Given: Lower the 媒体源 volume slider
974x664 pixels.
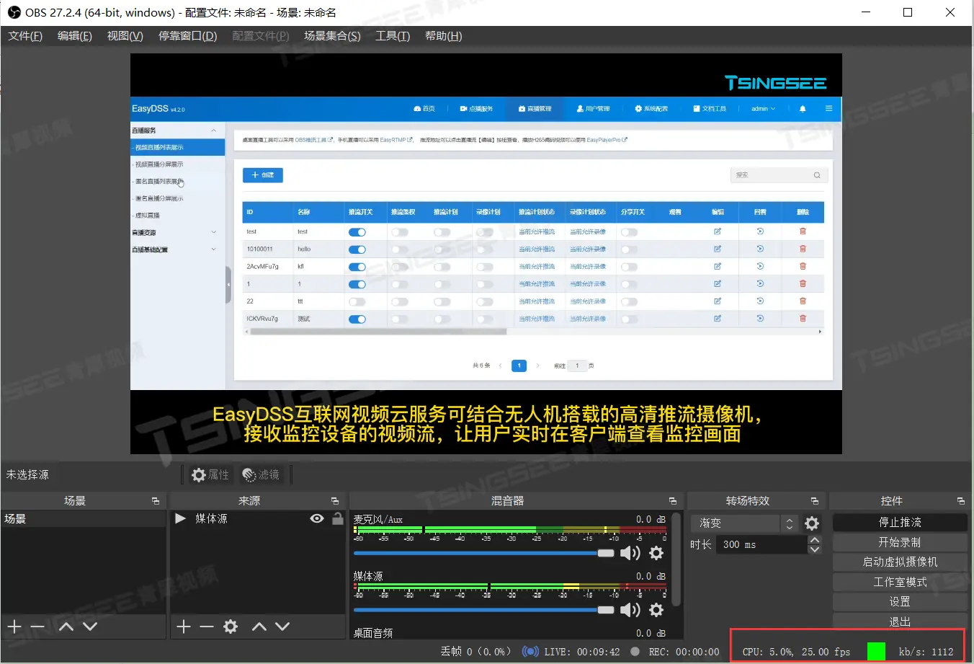Looking at the screenshot, I should [605, 609].
